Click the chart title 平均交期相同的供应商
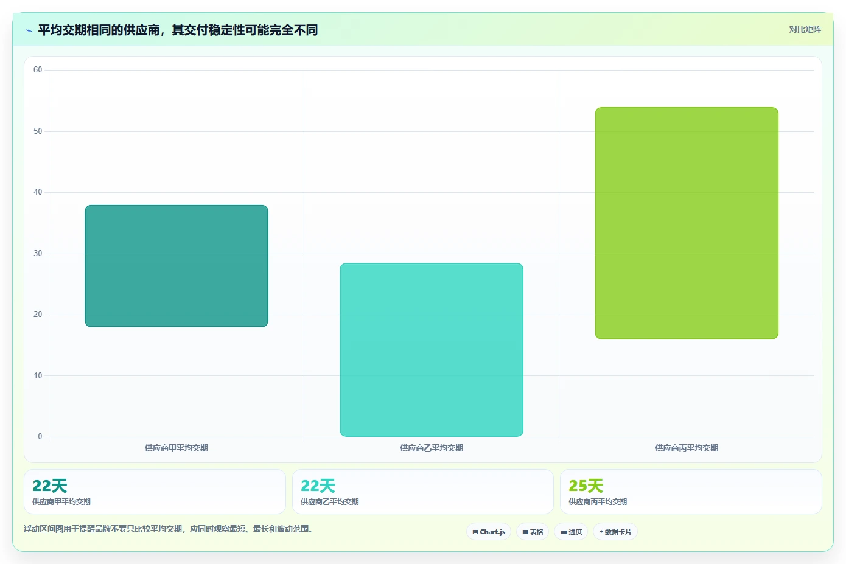 tap(178, 30)
